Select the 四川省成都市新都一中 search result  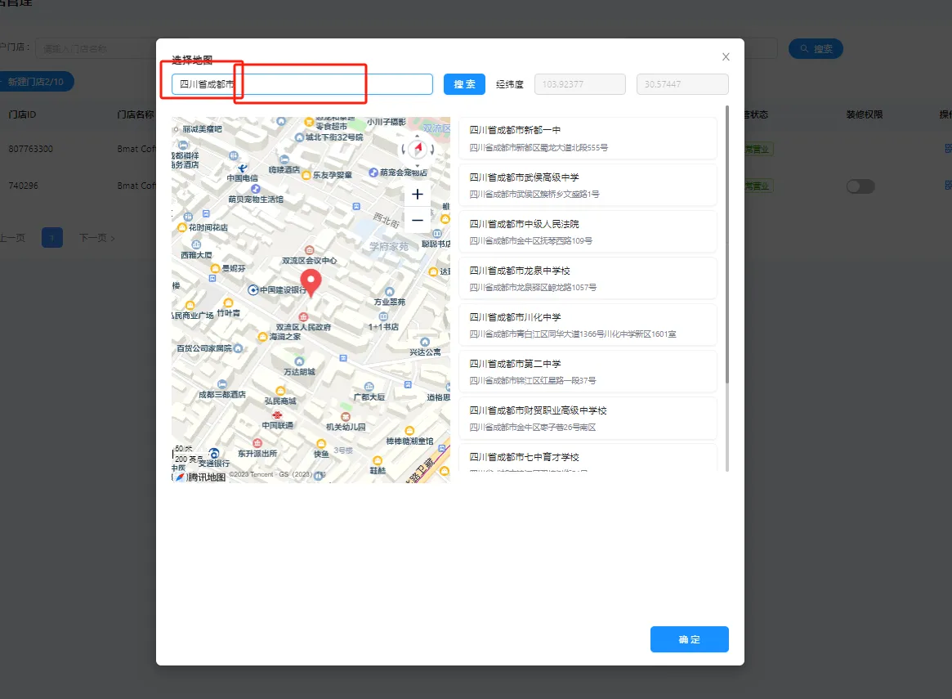[x=587, y=139]
